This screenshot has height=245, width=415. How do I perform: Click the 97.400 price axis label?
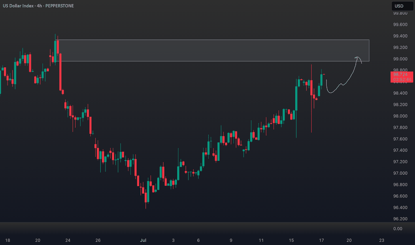point(400,150)
